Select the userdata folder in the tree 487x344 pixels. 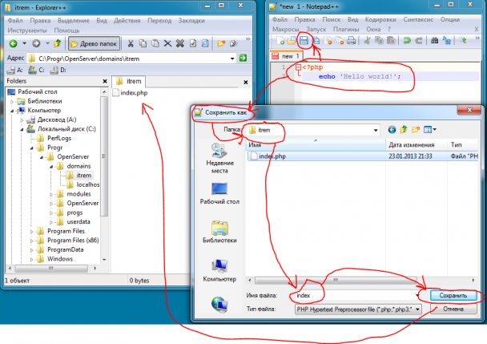click(74, 222)
